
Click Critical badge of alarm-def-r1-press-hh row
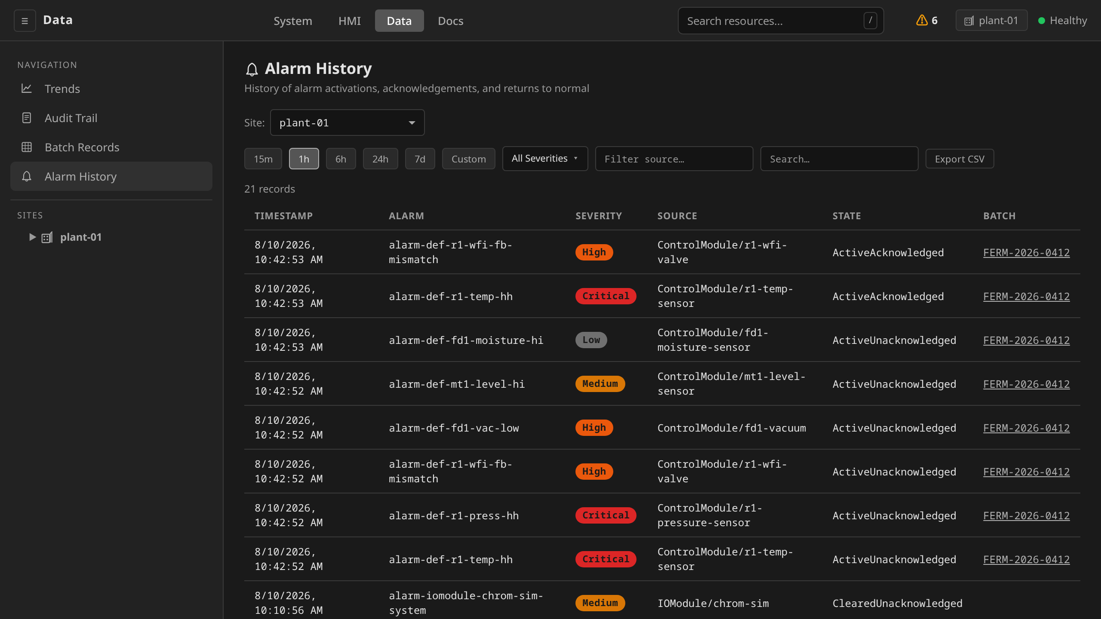(x=606, y=515)
